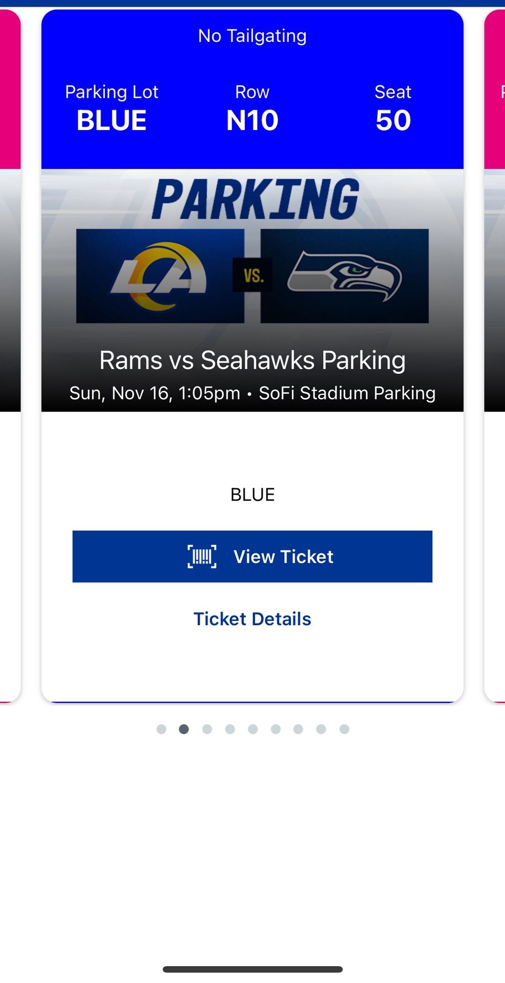Switch to the pink ticket peeking left
This screenshot has height=983, width=505.
10,102
